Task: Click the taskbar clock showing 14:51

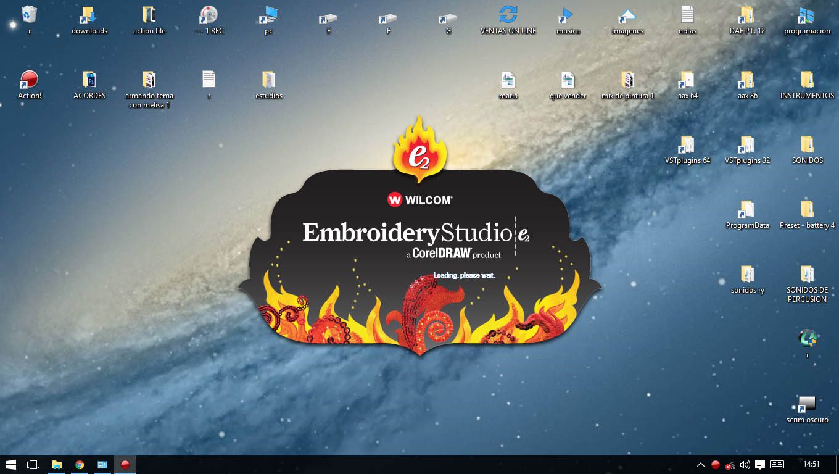Action: click(811, 464)
